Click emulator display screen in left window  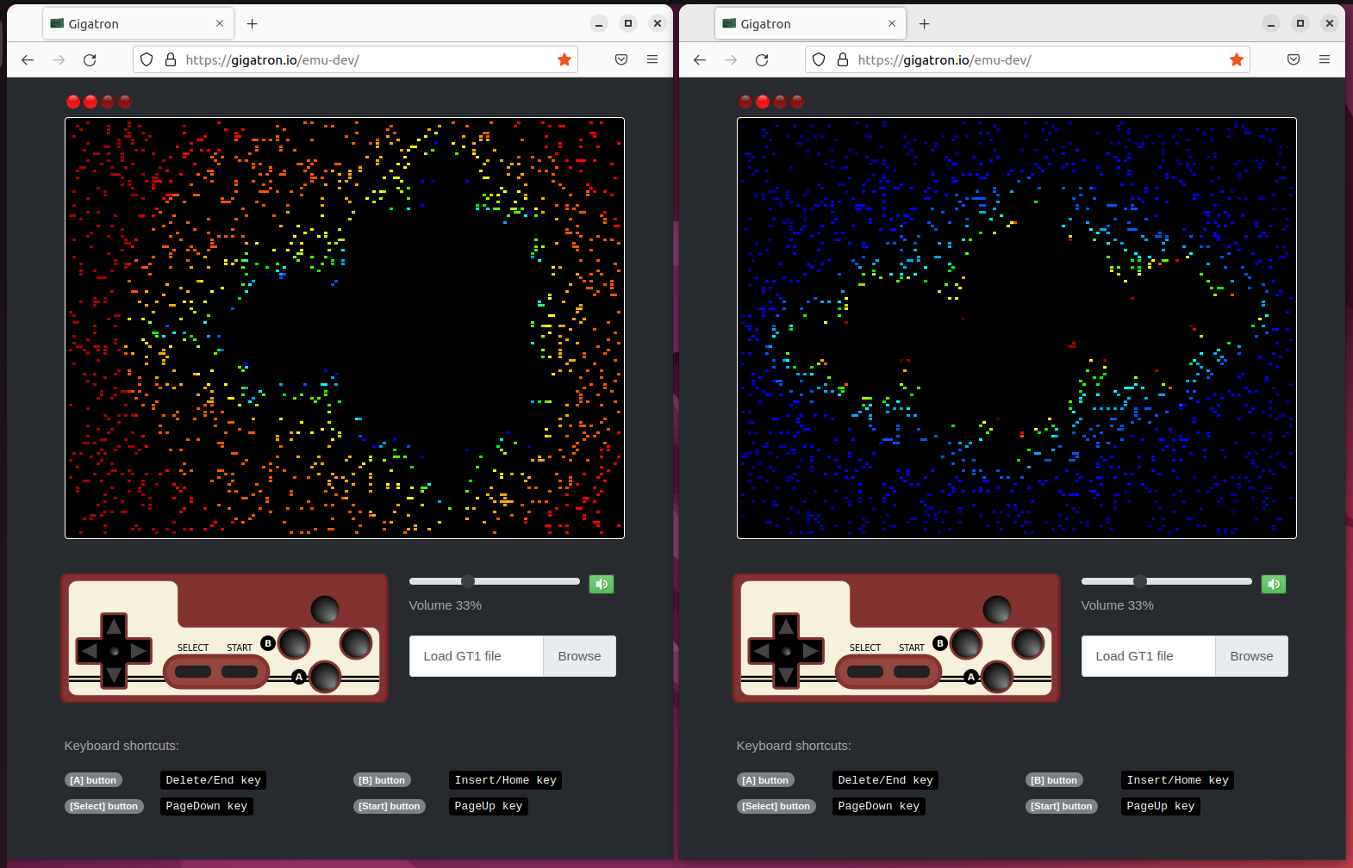click(345, 328)
